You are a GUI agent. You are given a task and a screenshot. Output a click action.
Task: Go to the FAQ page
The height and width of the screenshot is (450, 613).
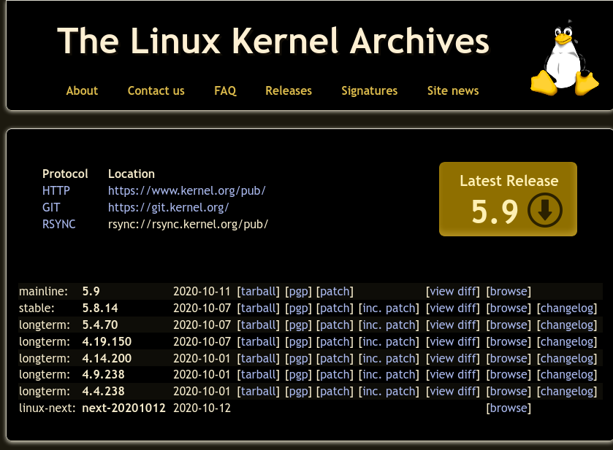click(x=225, y=90)
